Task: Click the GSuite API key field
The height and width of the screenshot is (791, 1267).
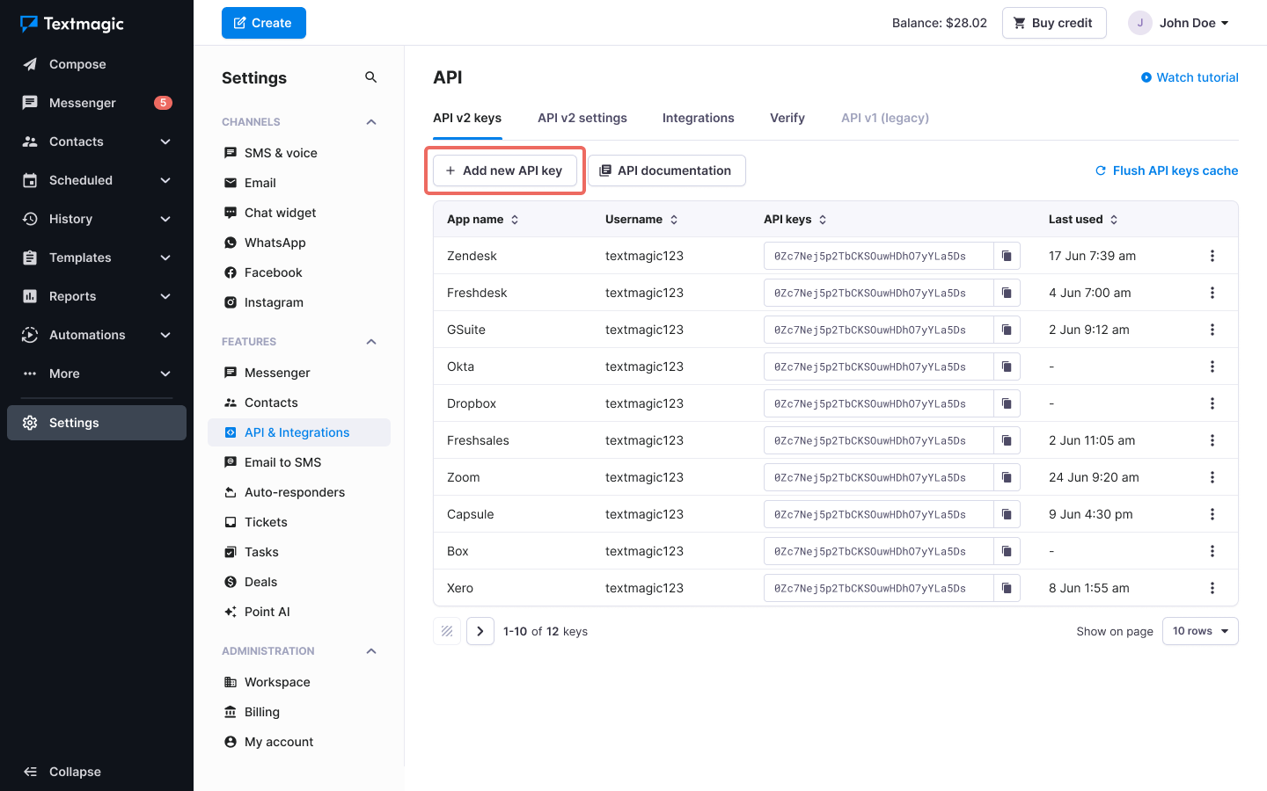Action: tap(877, 330)
